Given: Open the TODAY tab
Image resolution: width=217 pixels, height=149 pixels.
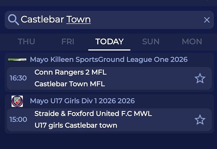Looking at the screenshot, I should coord(109,41).
